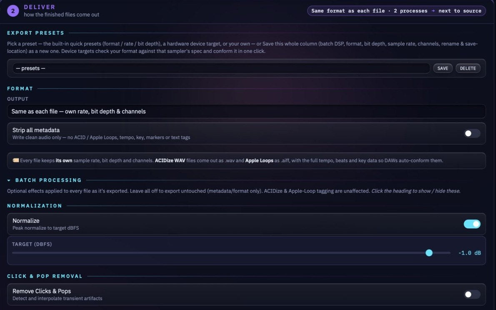Disable the Normalize toggle

(472, 224)
